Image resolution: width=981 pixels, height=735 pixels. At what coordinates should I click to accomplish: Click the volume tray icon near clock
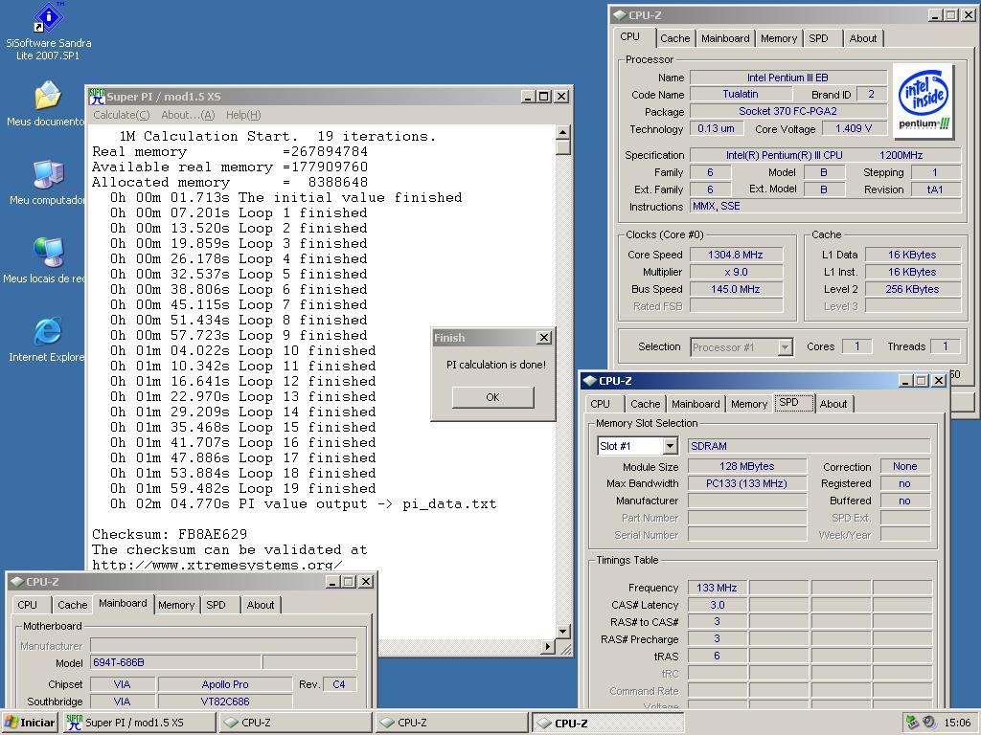tap(929, 723)
